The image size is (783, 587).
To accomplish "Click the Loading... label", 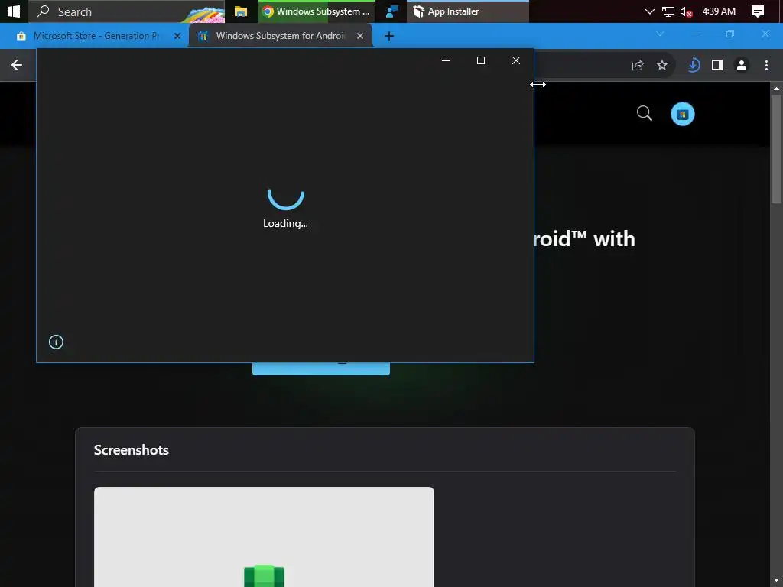I will pyautogui.click(x=285, y=224).
